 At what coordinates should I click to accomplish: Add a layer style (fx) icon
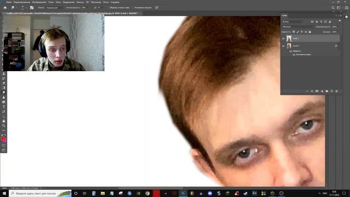click(312, 91)
